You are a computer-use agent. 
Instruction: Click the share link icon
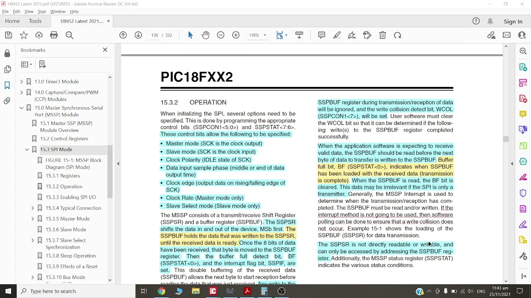[492, 35]
